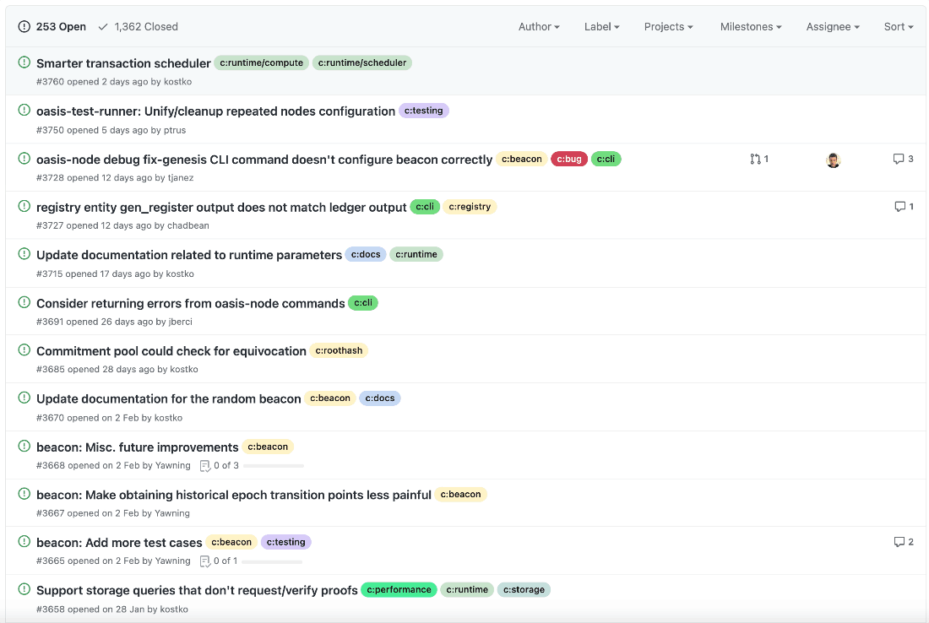Image resolution: width=929 pixels, height=623 pixels.
Task: Open issue Support storage queries without proofs
Action: pyautogui.click(x=197, y=590)
